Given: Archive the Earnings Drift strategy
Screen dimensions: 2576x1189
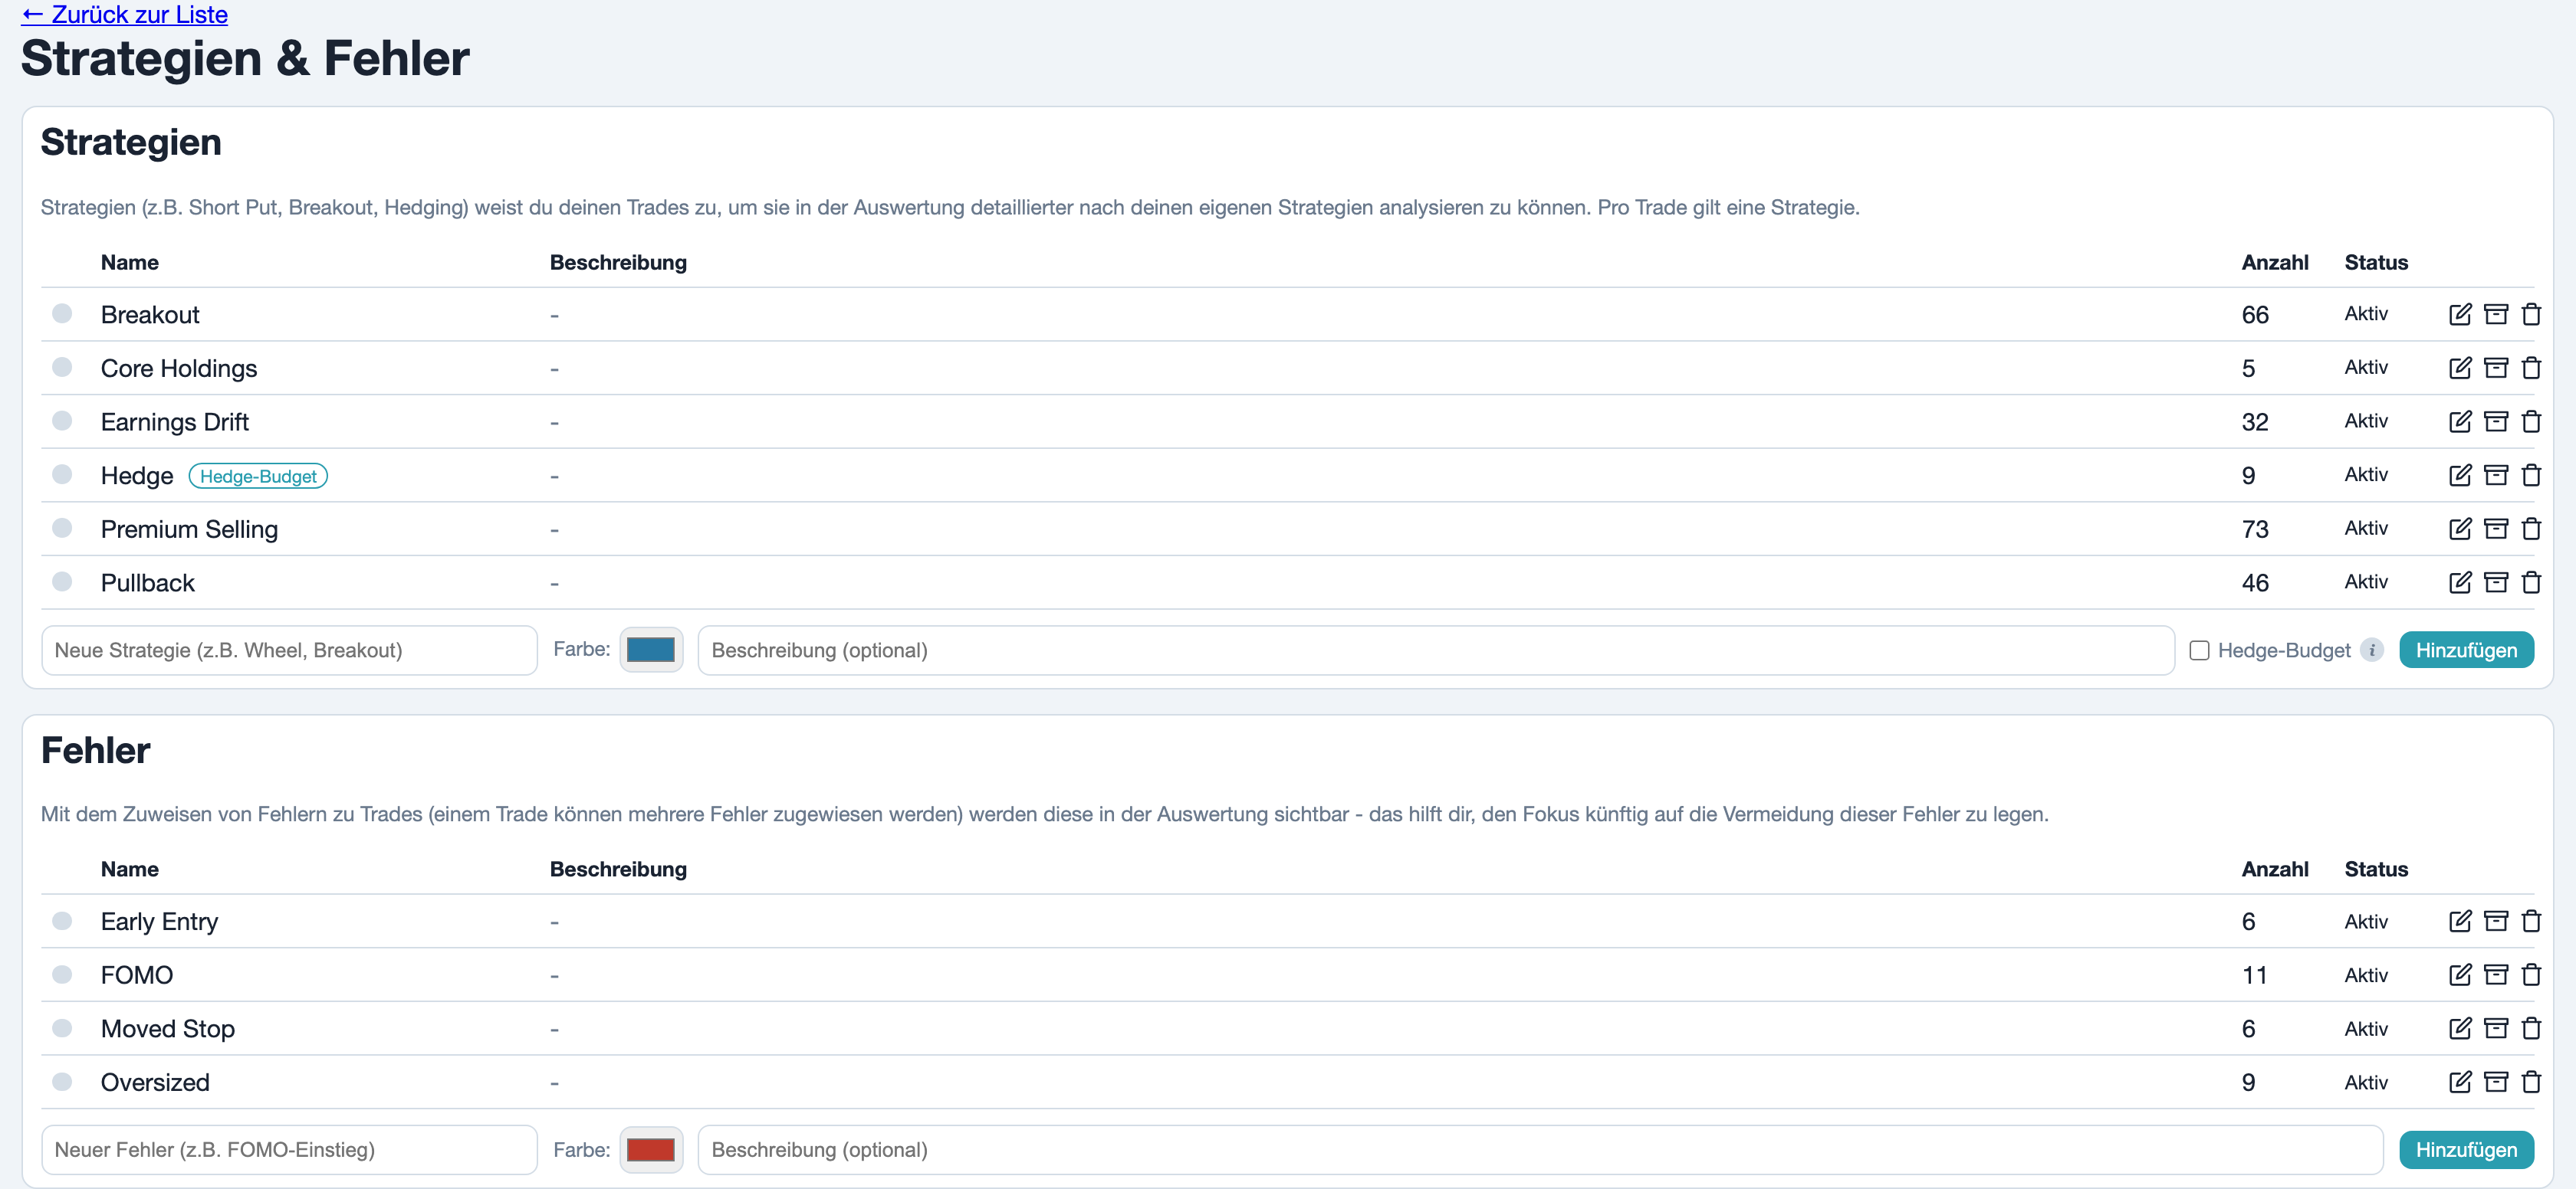Looking at the screenshot, I should (x=2496, y=421).
